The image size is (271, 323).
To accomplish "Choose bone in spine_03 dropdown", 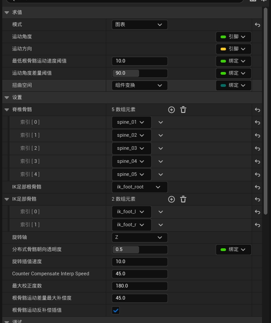I will click(x=131, y=148).
